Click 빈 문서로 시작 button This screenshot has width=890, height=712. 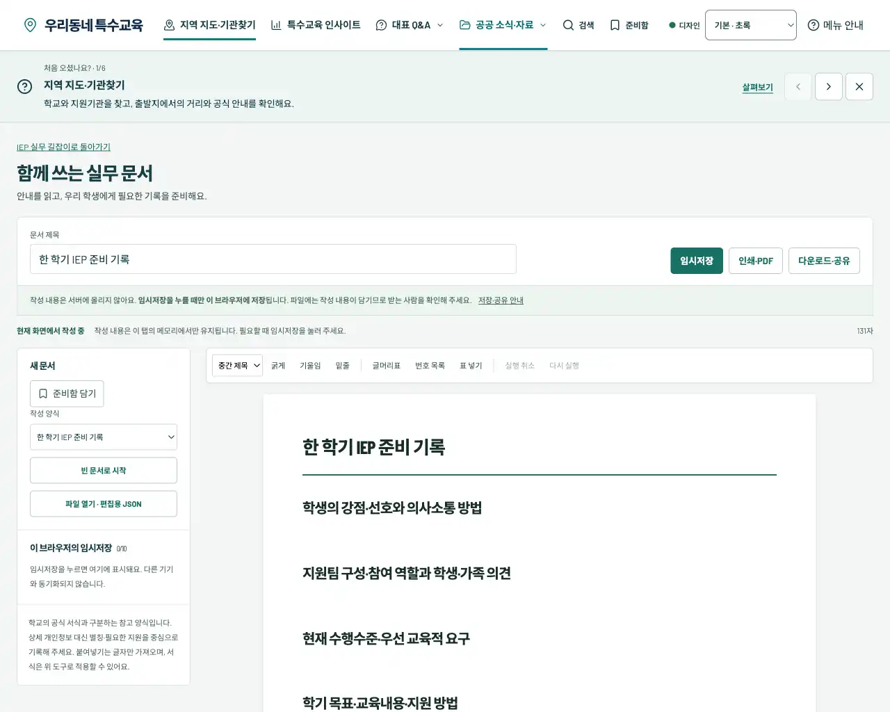coord(104,471)
